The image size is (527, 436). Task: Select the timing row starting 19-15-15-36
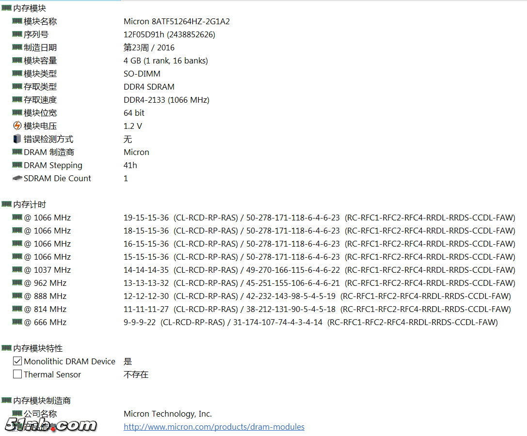tap(319, 218)
